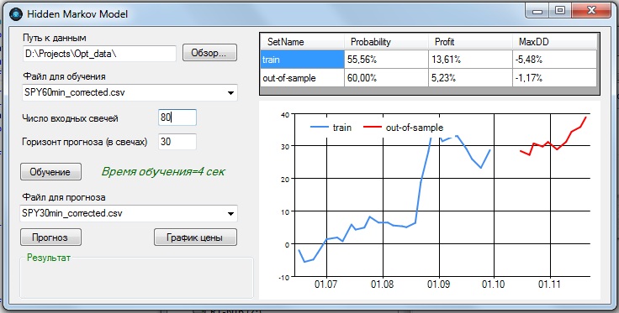
Task: Click the Обзор... browse button
Action: point(209,53)
